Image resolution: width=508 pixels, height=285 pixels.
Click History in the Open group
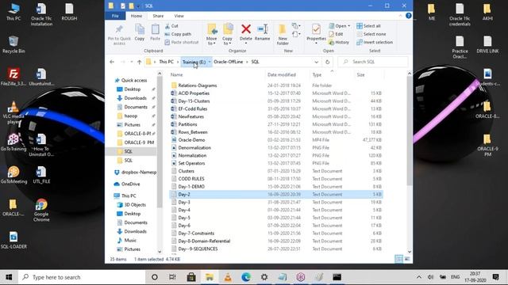tap(339, 42)
